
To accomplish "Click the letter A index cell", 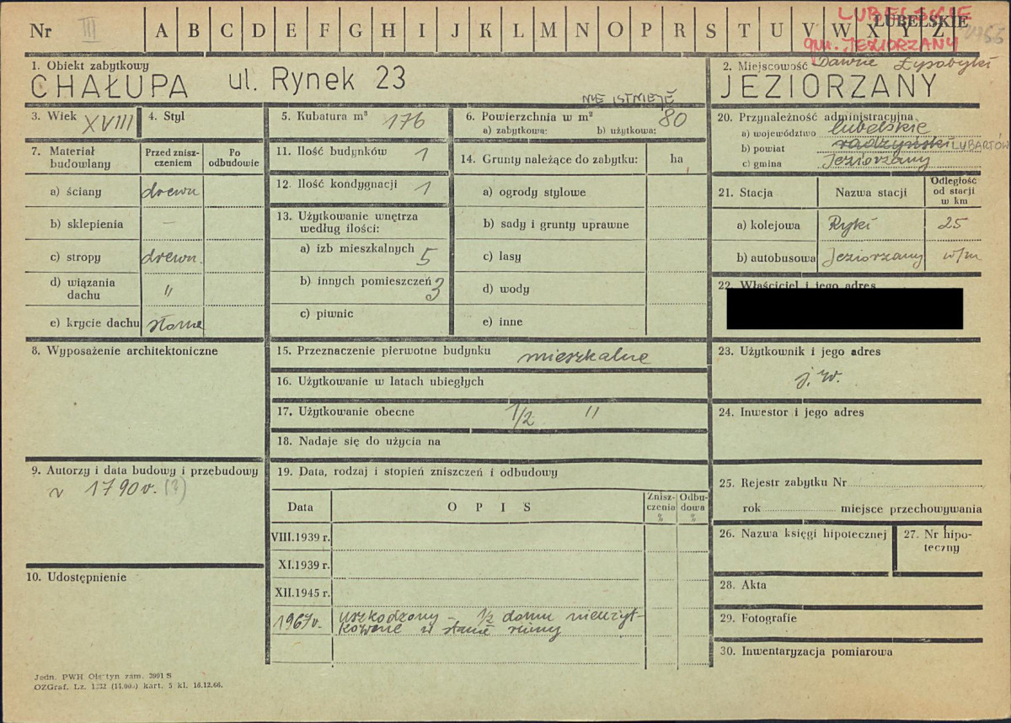I will tap(161, 30).
